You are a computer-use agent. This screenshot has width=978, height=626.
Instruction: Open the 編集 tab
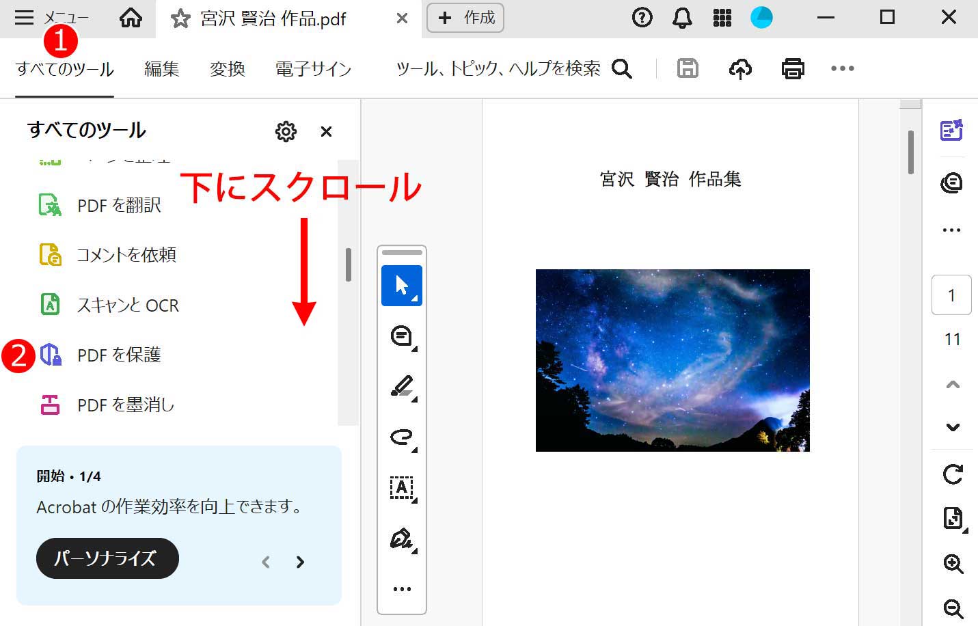[162, 69]
